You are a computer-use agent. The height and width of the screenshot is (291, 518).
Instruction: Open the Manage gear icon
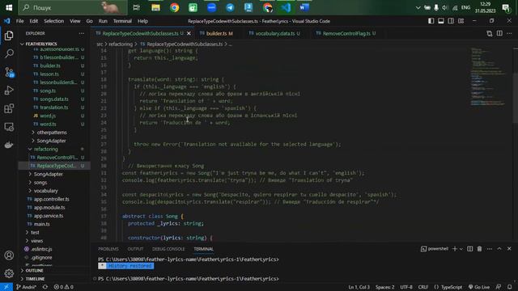pos(9,273)
